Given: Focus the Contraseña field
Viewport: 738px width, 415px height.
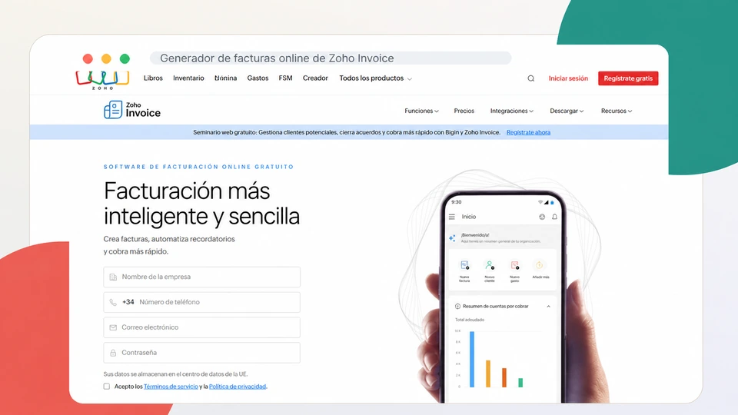Looking at the screenshot, I should [x=202, y=353].
